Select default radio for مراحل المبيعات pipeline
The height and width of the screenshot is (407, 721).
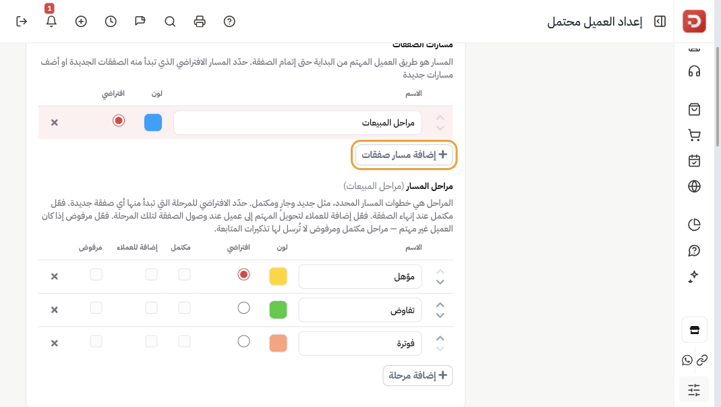pyautogui.click(x=119, y=121)
